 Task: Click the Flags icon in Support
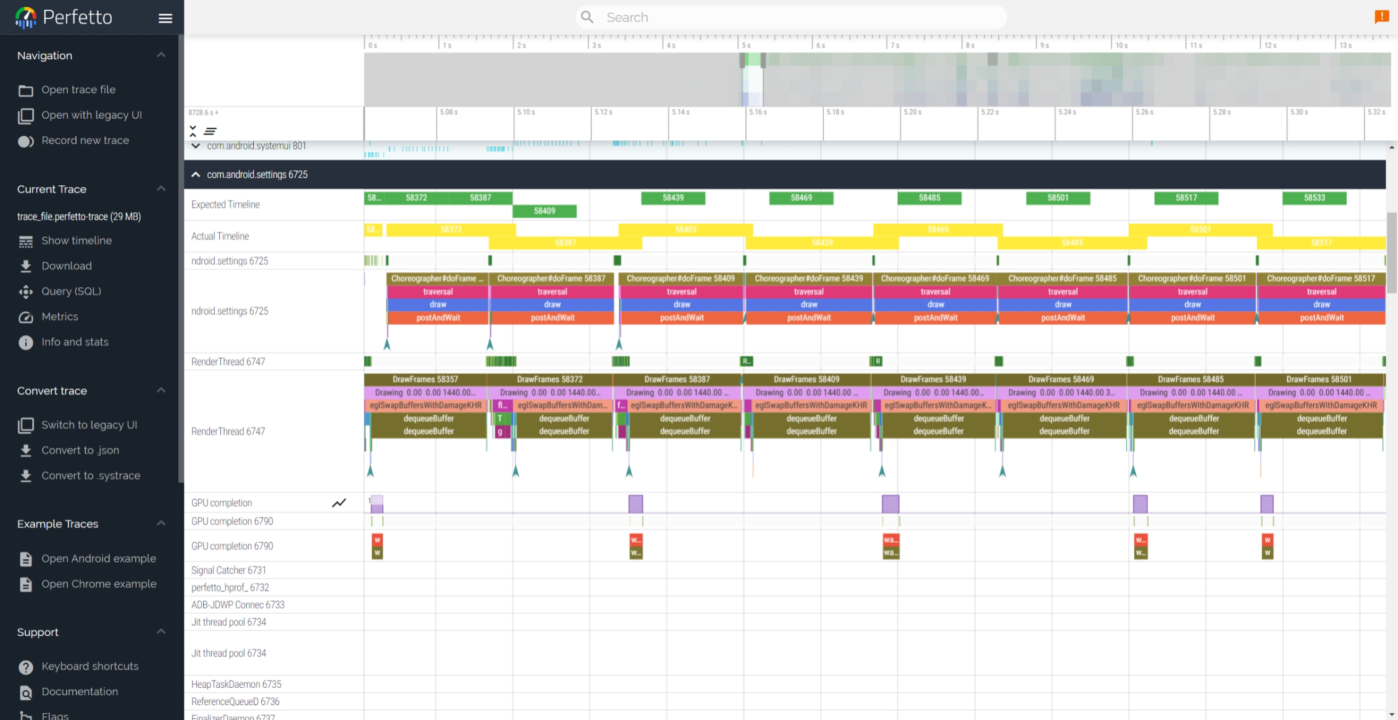[x=25, y=716]
